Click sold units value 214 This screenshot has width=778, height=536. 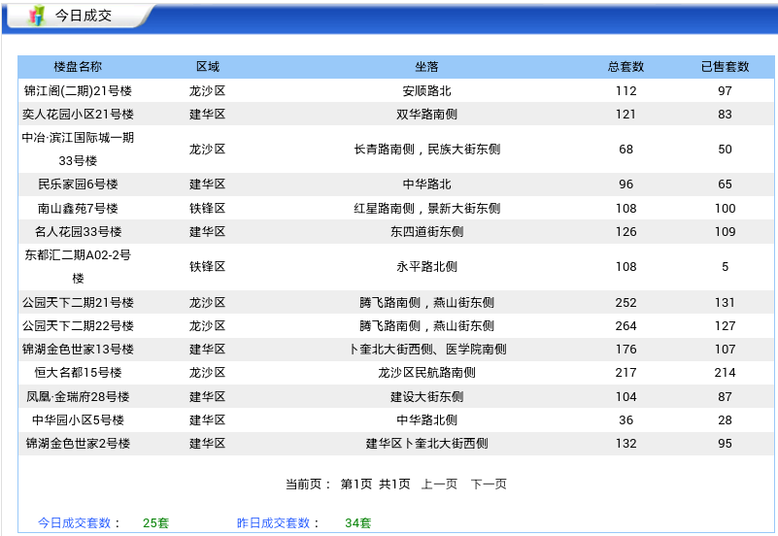725,372
